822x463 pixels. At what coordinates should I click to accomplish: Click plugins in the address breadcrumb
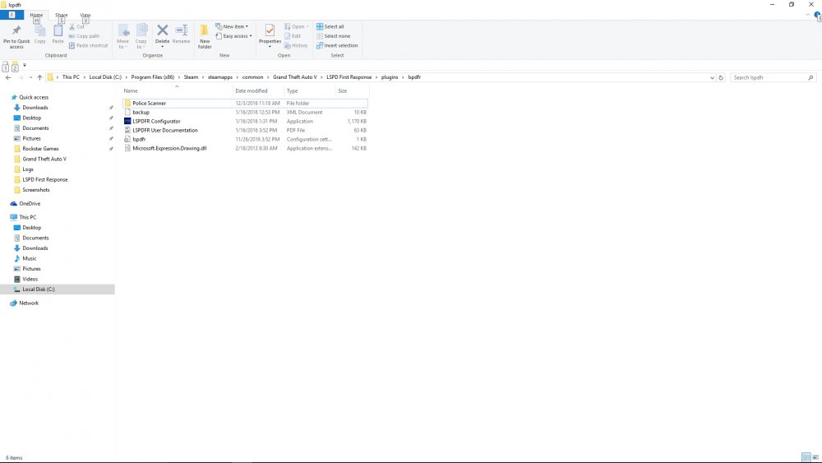pyautogui.click(x=390, y=77)
